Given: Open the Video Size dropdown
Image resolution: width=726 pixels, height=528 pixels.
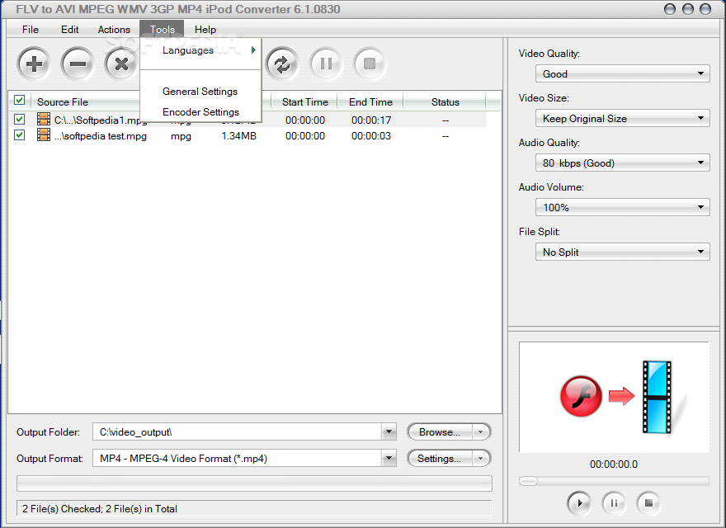Looking at the screenshot, I should (x=622, y=118).
